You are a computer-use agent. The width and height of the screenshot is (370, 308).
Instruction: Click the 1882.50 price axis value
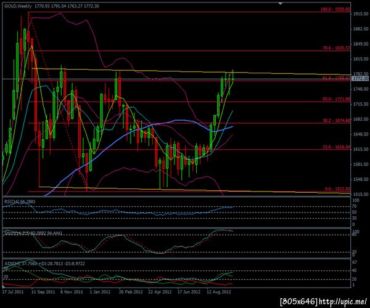[x=361, y=29]
